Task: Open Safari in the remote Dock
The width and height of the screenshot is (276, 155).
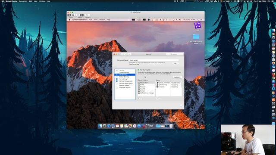Action: pos(109,126)
